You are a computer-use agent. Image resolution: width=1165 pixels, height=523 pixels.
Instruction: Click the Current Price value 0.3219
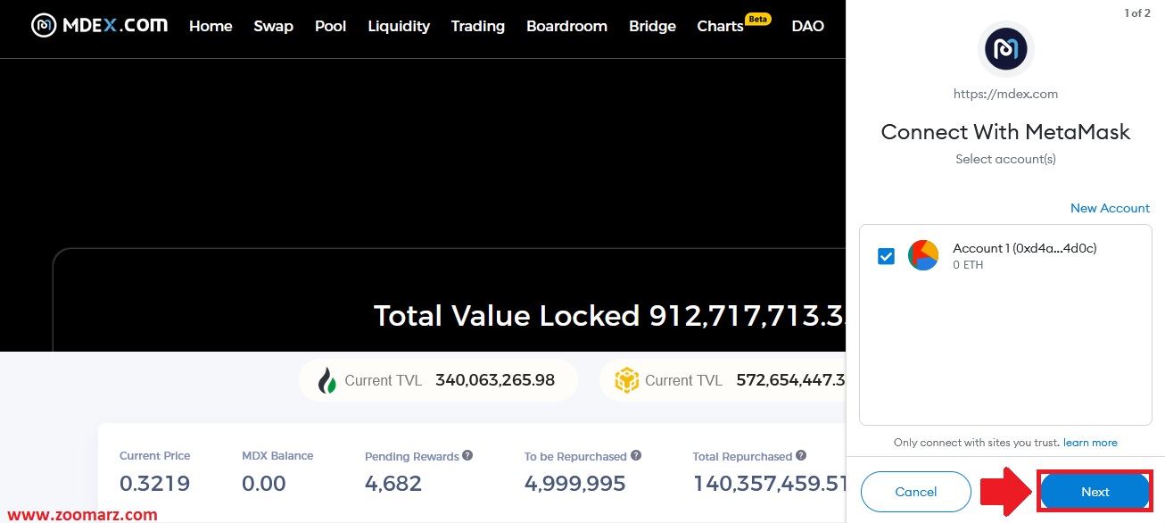pyautogui.click(x=154, y=484)
